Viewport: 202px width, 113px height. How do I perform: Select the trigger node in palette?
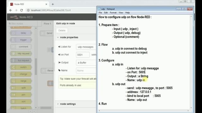[21, 40]
